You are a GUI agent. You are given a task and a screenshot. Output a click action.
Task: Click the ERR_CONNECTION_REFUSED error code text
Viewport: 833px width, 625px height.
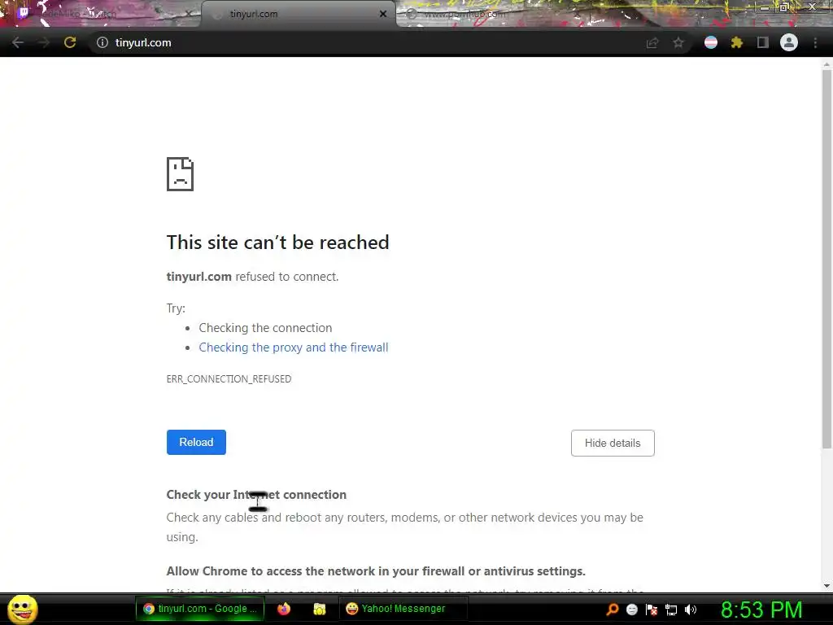coord(229,379)
